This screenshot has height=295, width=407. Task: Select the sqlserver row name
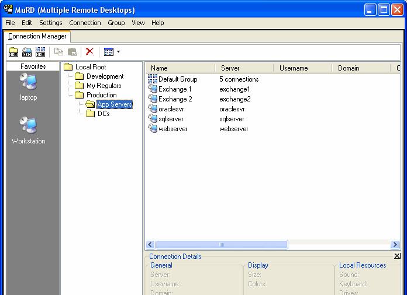[171, 119]
